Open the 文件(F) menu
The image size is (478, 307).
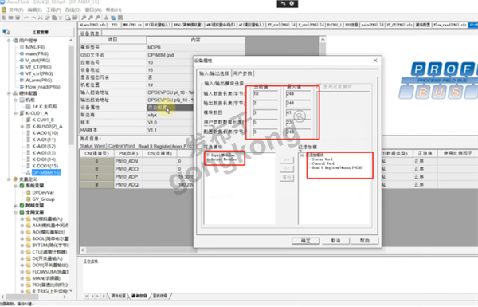pyautogui.click(x=16, y=10)
